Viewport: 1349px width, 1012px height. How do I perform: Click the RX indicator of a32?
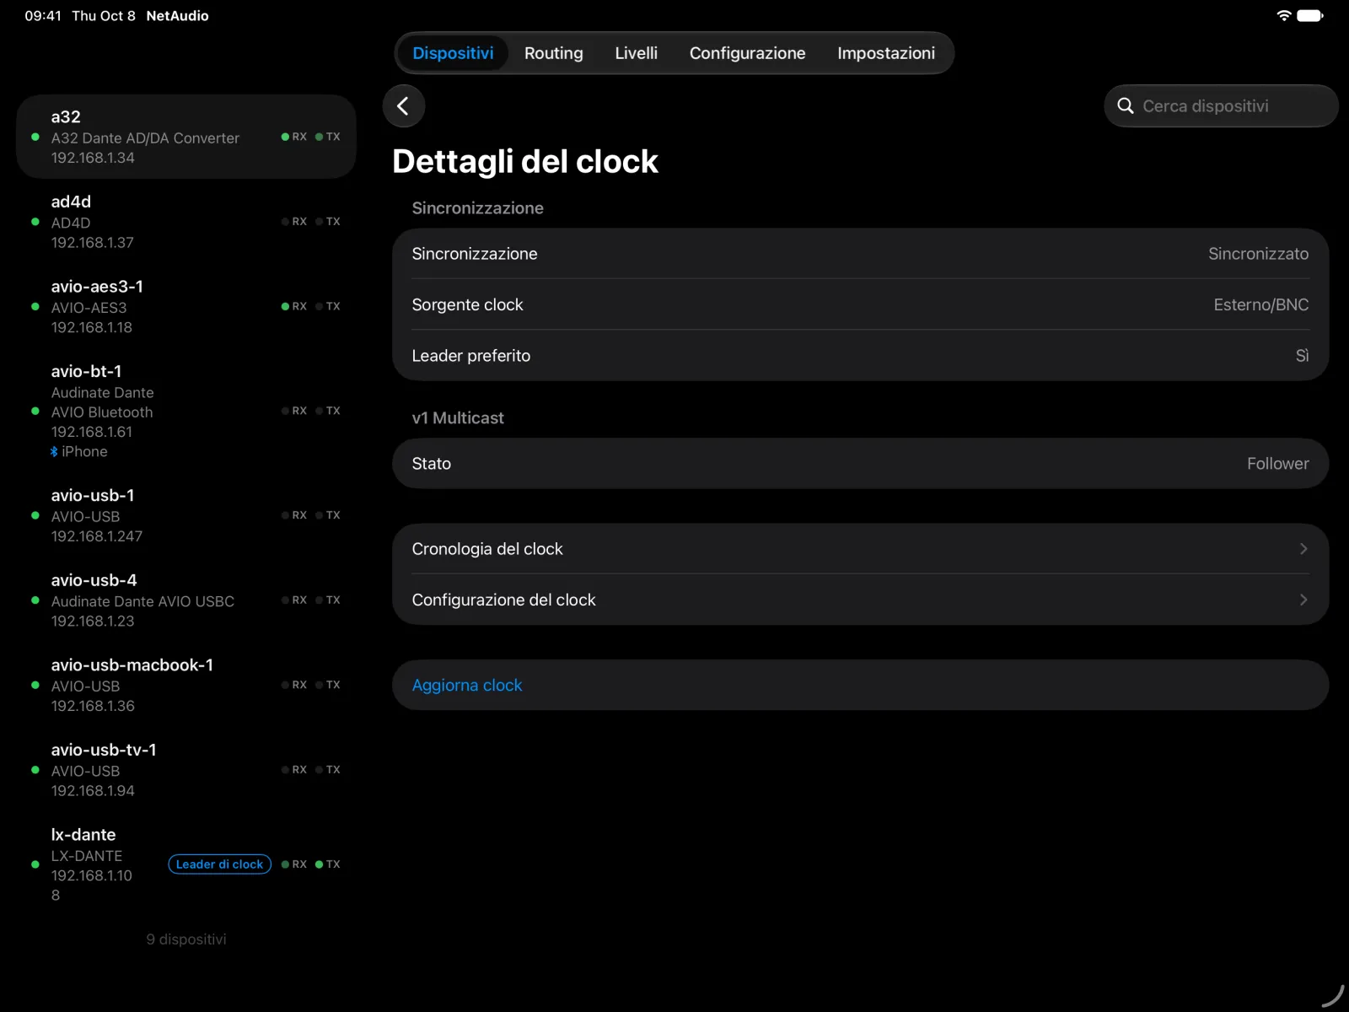pyautogui.click(x=294, y=137)
